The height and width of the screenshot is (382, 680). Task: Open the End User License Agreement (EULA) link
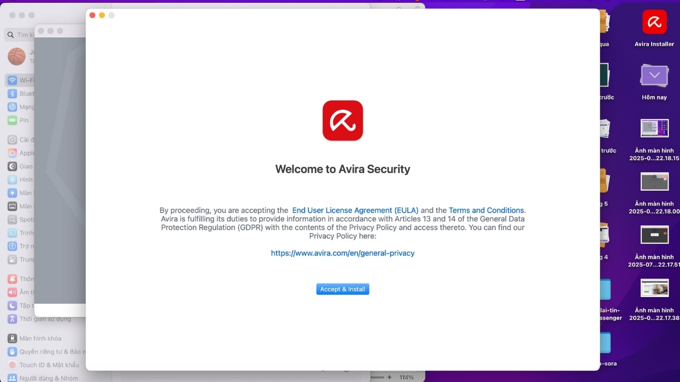click(355, 210)
